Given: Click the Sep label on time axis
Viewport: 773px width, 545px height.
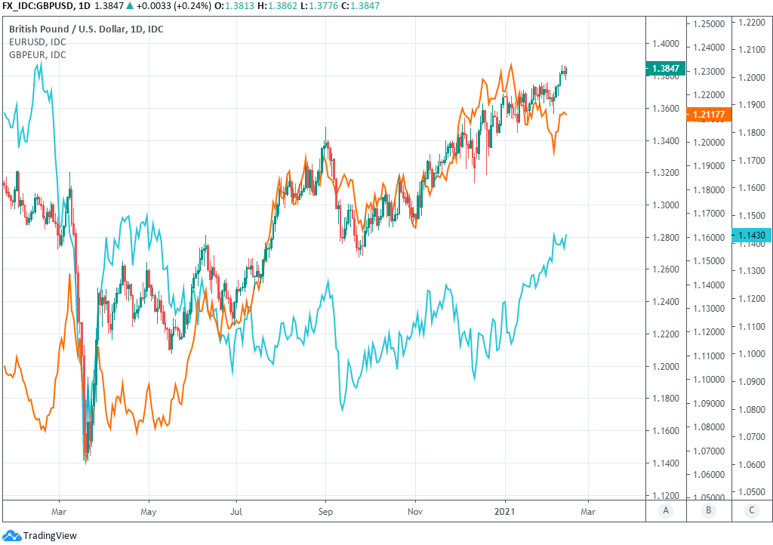Looking at the screenshot, I should (x=326, y=511).
